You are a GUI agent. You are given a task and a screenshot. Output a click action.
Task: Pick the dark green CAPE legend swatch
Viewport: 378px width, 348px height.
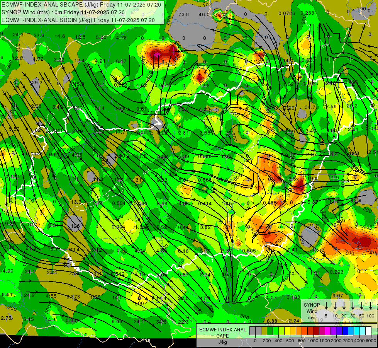tap(270, 331)
